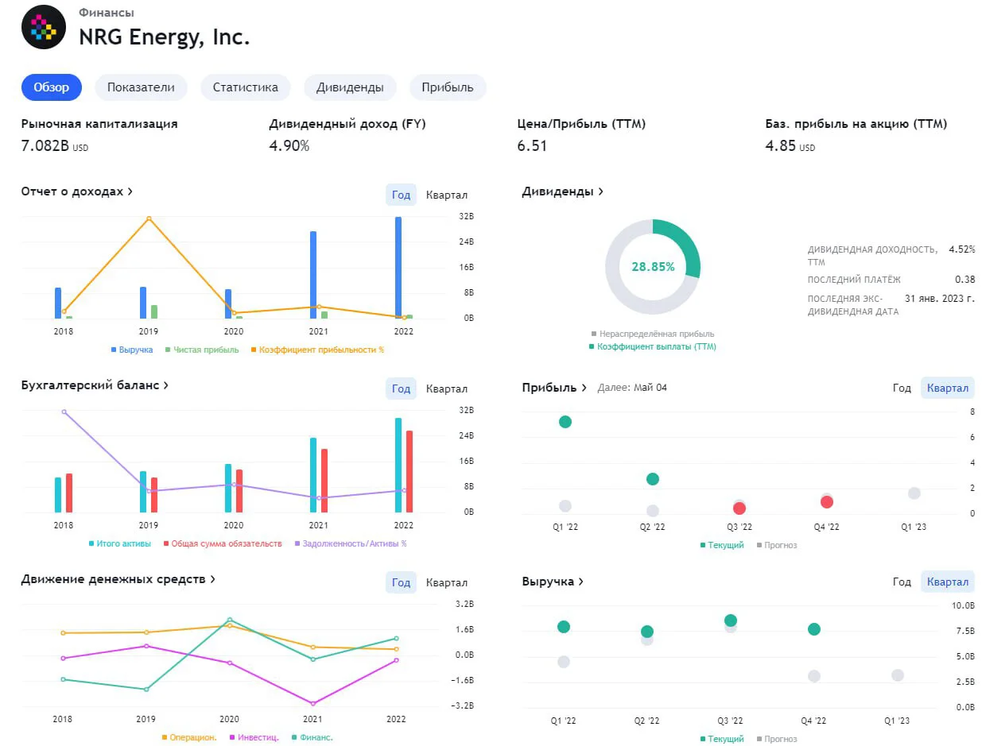
Task: Click the dividend yield TTM value 4.52%
Action: click(x=961, y=249)
